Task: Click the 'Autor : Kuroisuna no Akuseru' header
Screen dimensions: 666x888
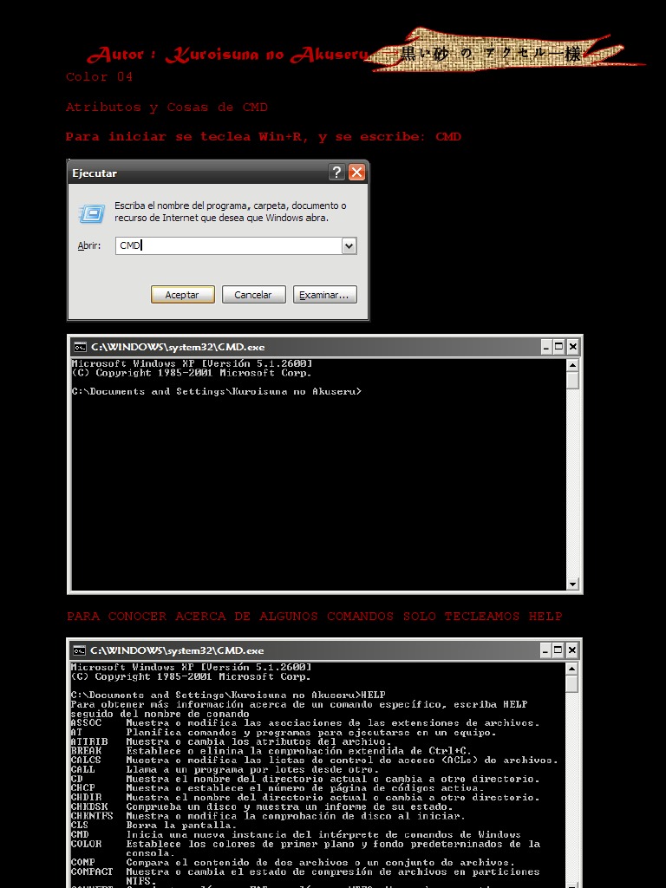Action: [228, 55]
